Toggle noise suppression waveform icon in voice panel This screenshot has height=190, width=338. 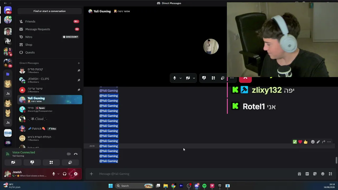coord(69,154)
